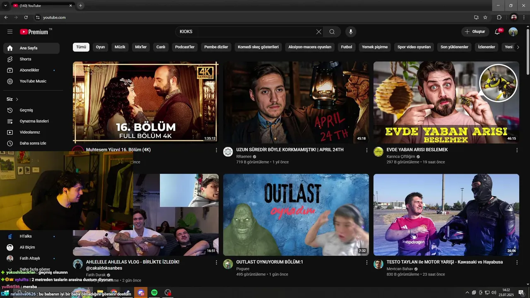The width and height of the screenshot is (530, 298).
Task: Click the YouTube Premium logo
Action: [x=34, y=32]
